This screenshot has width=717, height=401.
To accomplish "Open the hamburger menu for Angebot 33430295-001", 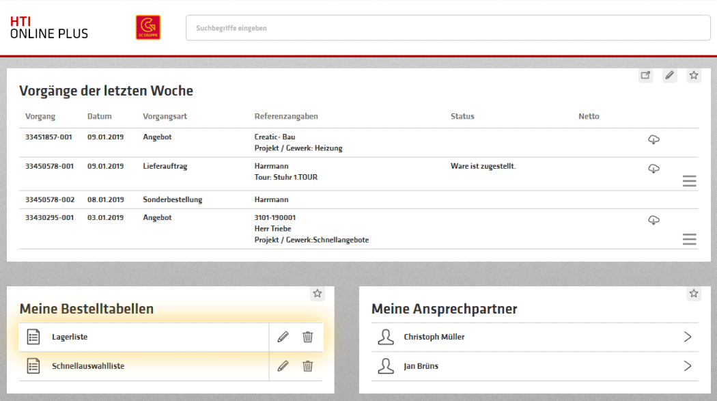I will tap(690, 239).
